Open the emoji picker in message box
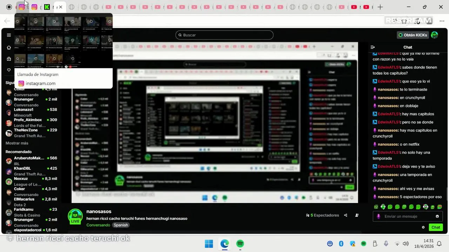Screen dimensions: 449x252 (x=437, y=216)
